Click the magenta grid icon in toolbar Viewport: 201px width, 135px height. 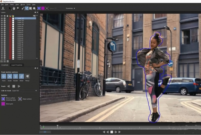tap(43, 8)
